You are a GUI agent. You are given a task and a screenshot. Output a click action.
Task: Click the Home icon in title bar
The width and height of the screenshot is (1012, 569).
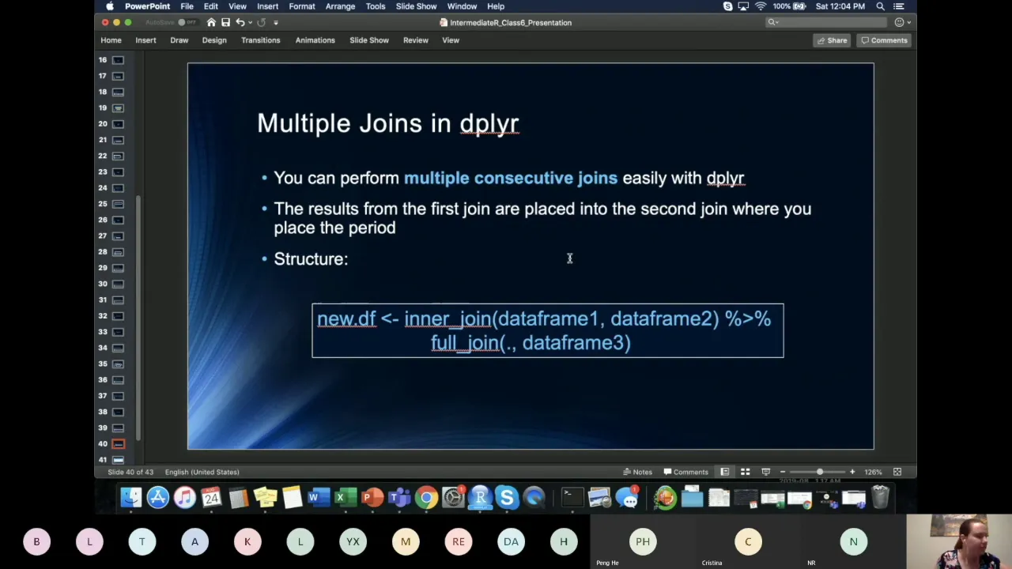[x=211, y=22]
